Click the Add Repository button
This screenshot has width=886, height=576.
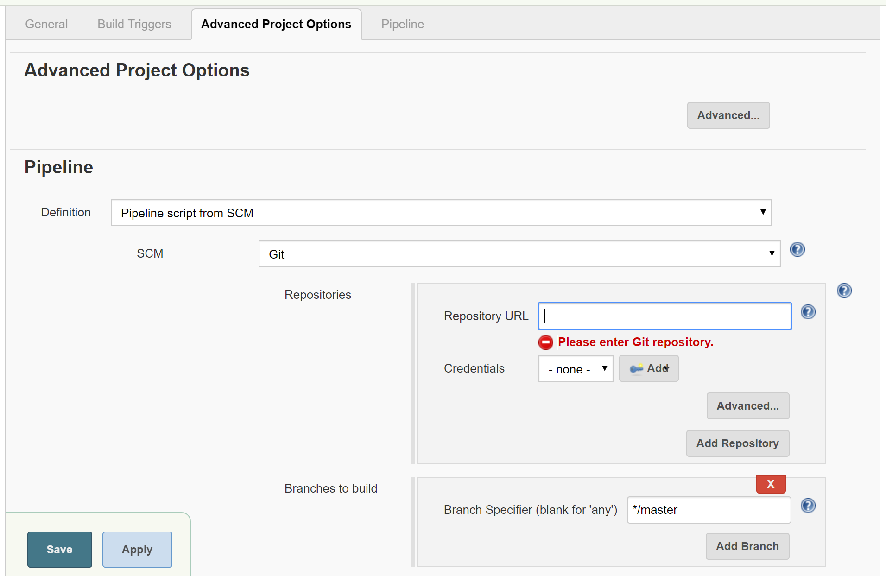click(x=737, y=443)
